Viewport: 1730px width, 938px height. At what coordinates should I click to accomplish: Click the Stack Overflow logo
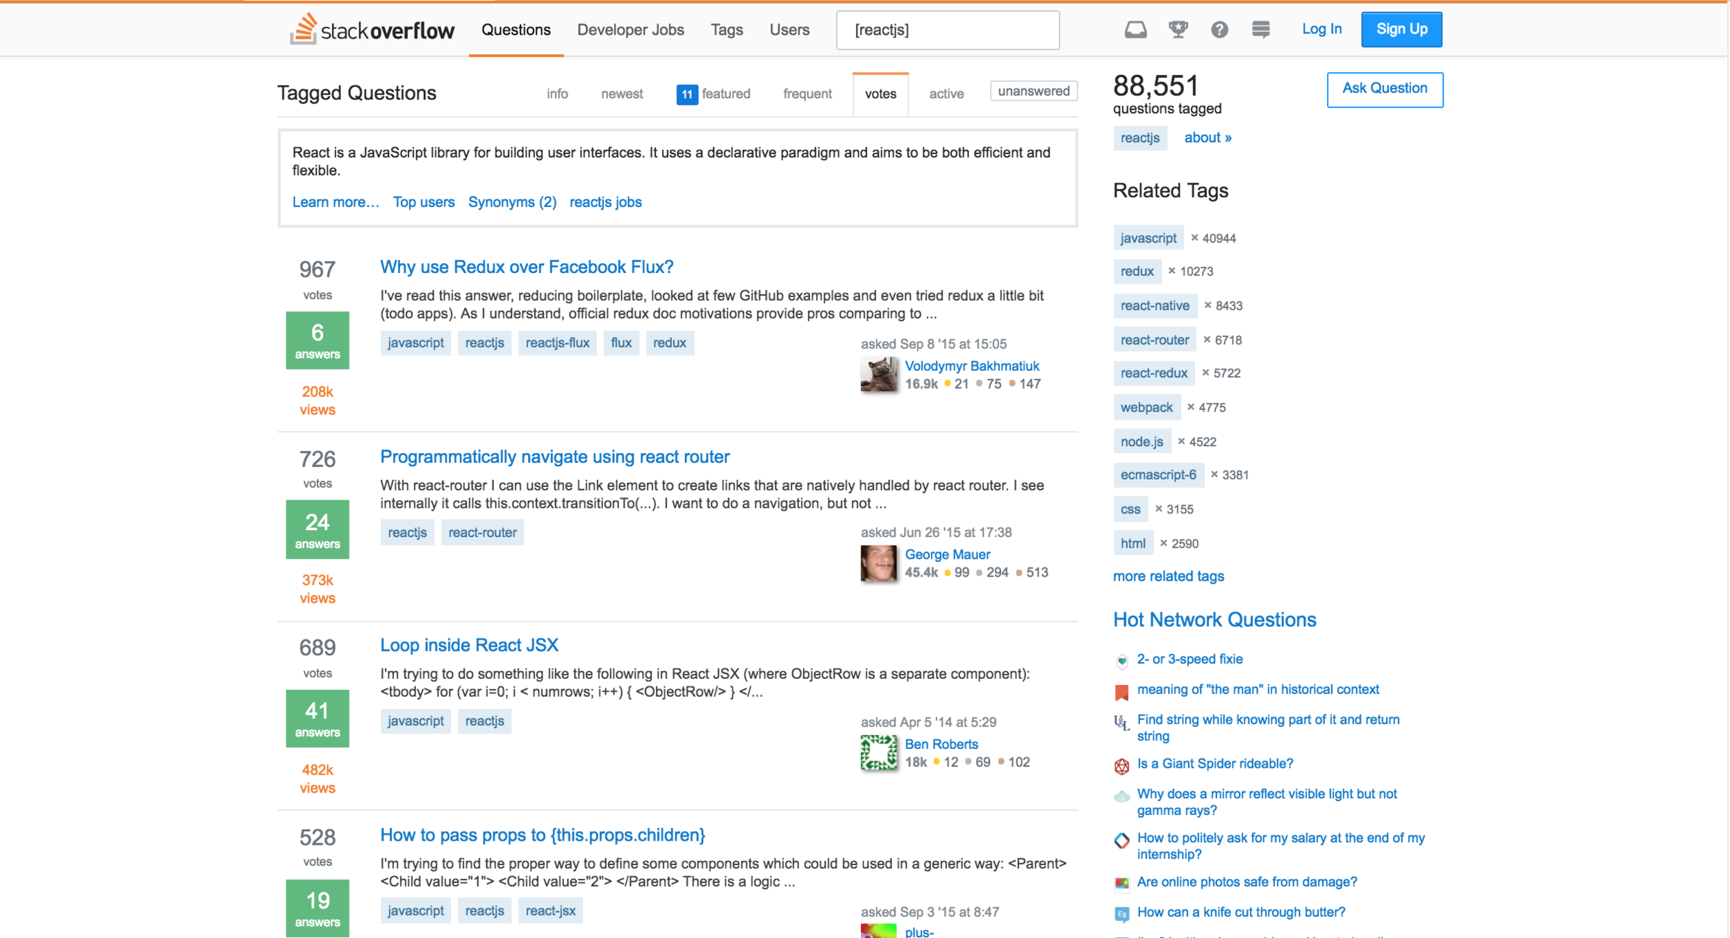click(x=373, y=29)
